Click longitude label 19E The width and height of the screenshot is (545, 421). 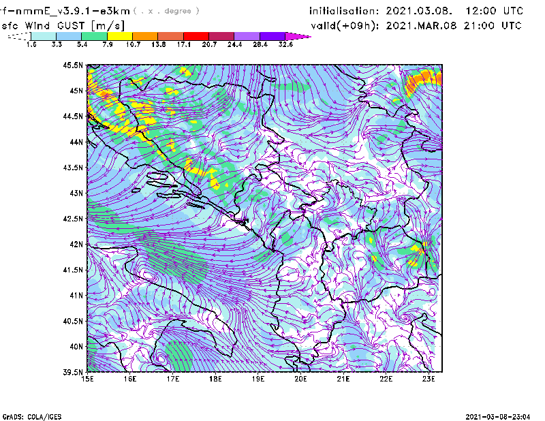click(x=258, y=379)
